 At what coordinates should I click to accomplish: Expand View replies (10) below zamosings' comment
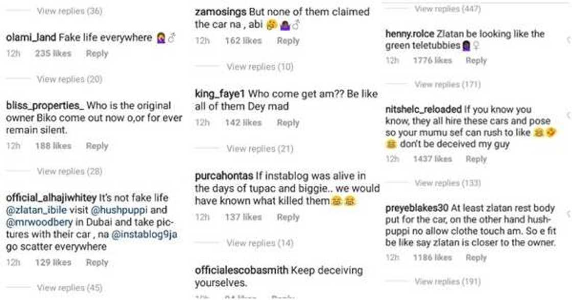click(x=259, y=67)
